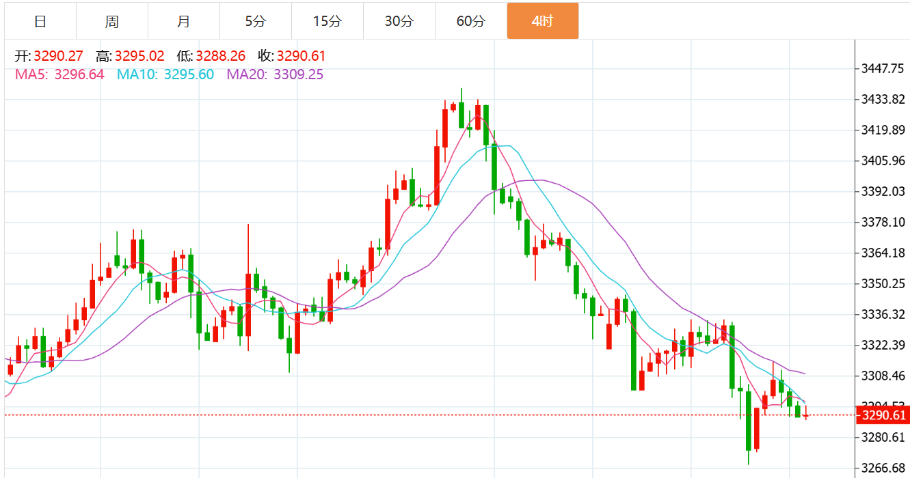Click the low price value 3288.26
The image size is (910, 478).
(220, 57)
